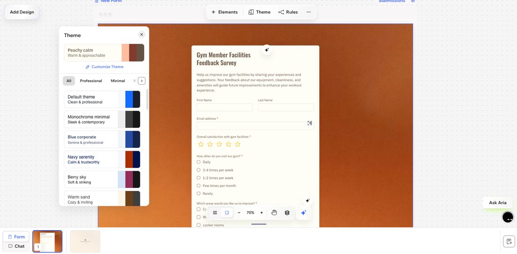Select the fourth star in the satisfaction rating
This screenshot has height=254, width=517.
coord(228,144)
